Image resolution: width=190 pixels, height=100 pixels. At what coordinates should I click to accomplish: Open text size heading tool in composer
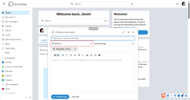71,55
